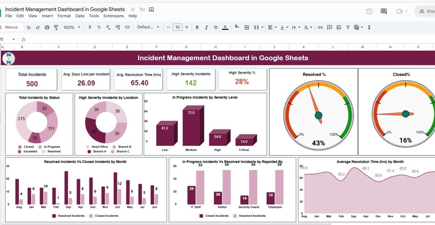The height and width of the screenshot is (225, 435).
Task: Toggle italic formatting
Action: (206, 27)
